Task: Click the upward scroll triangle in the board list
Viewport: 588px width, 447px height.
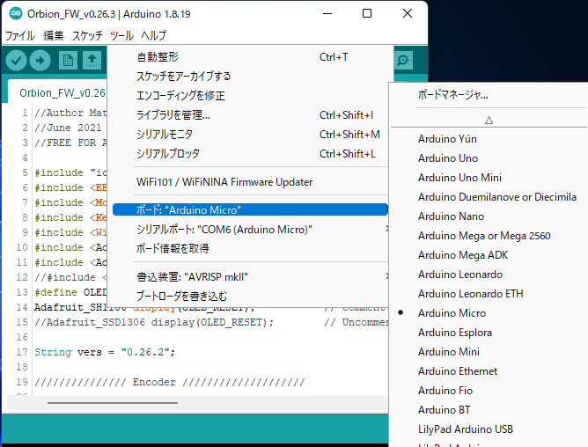Action: [489, 121]
